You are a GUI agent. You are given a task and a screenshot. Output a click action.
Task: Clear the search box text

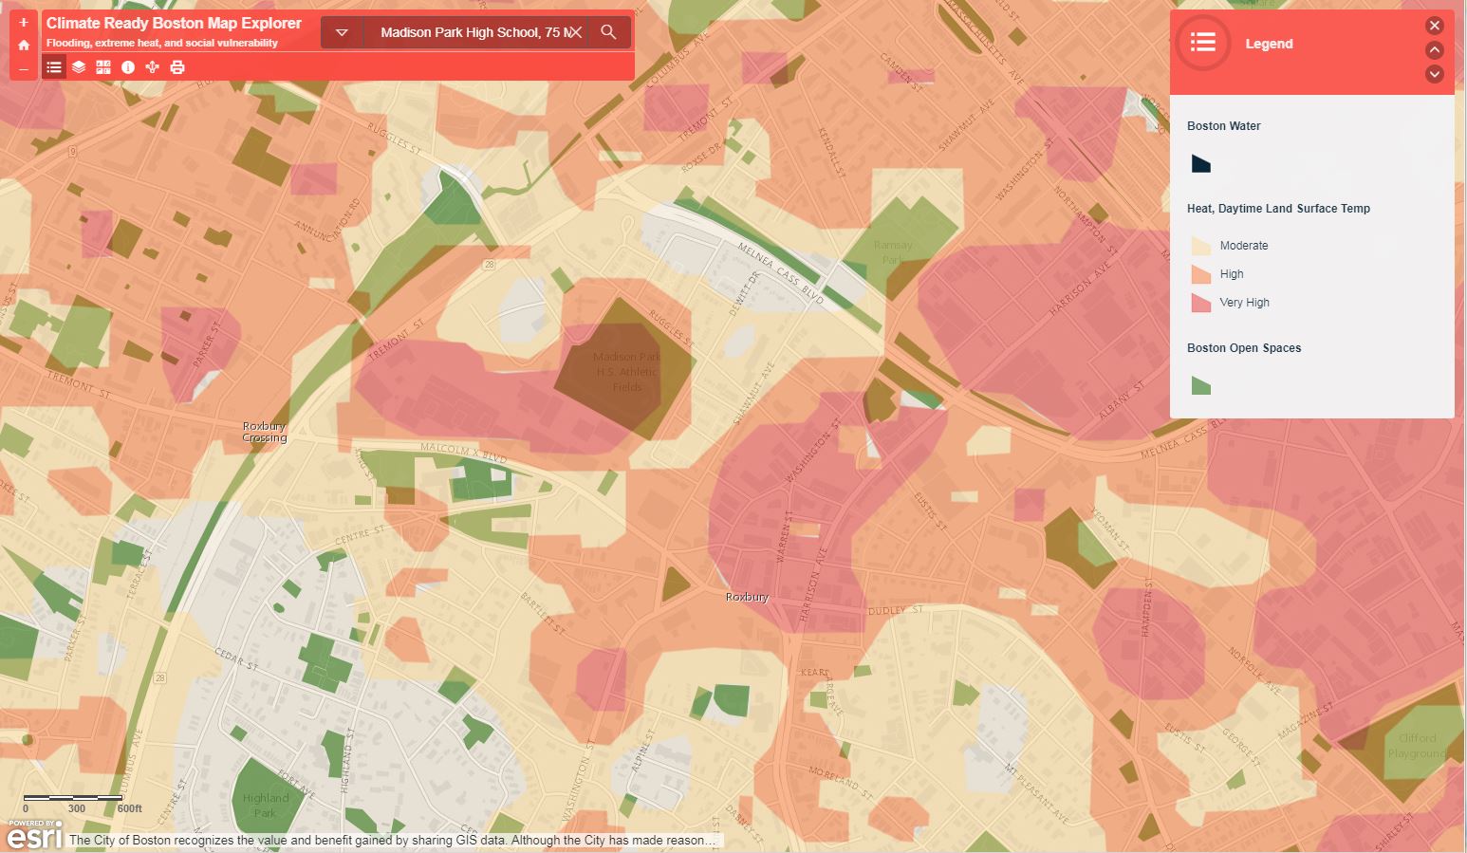[575, 32]
